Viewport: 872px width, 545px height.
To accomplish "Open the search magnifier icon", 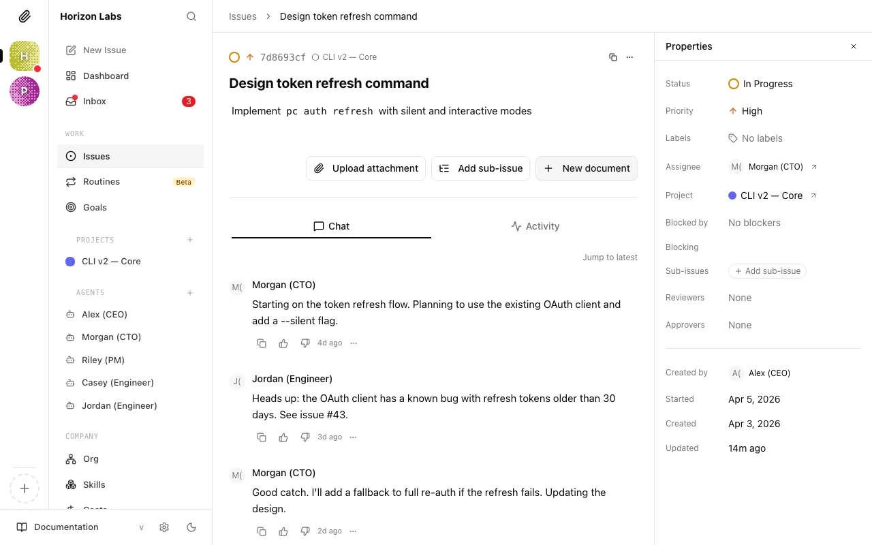I will [191, 16].
